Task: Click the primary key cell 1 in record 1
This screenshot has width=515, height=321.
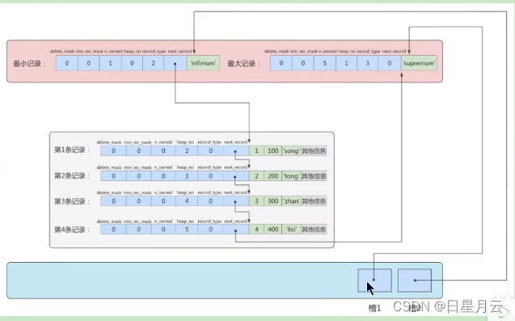Action: point(256,151)
